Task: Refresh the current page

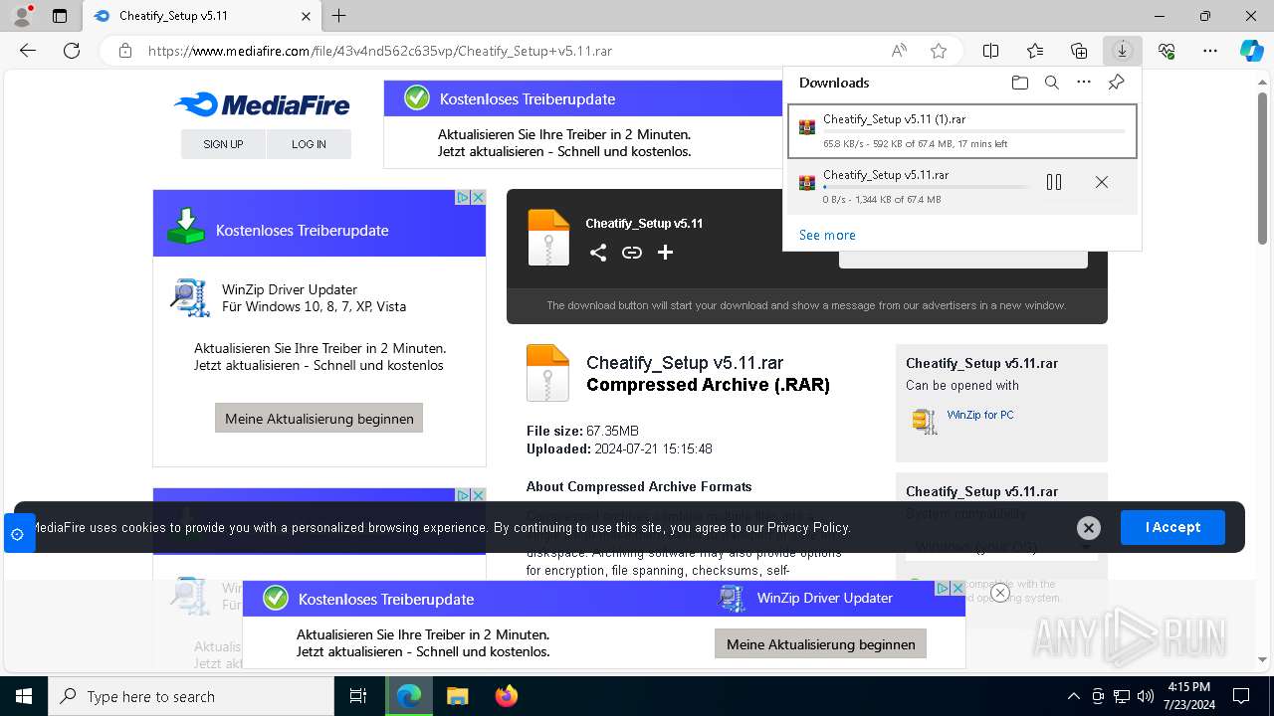Action: point(72,51)
